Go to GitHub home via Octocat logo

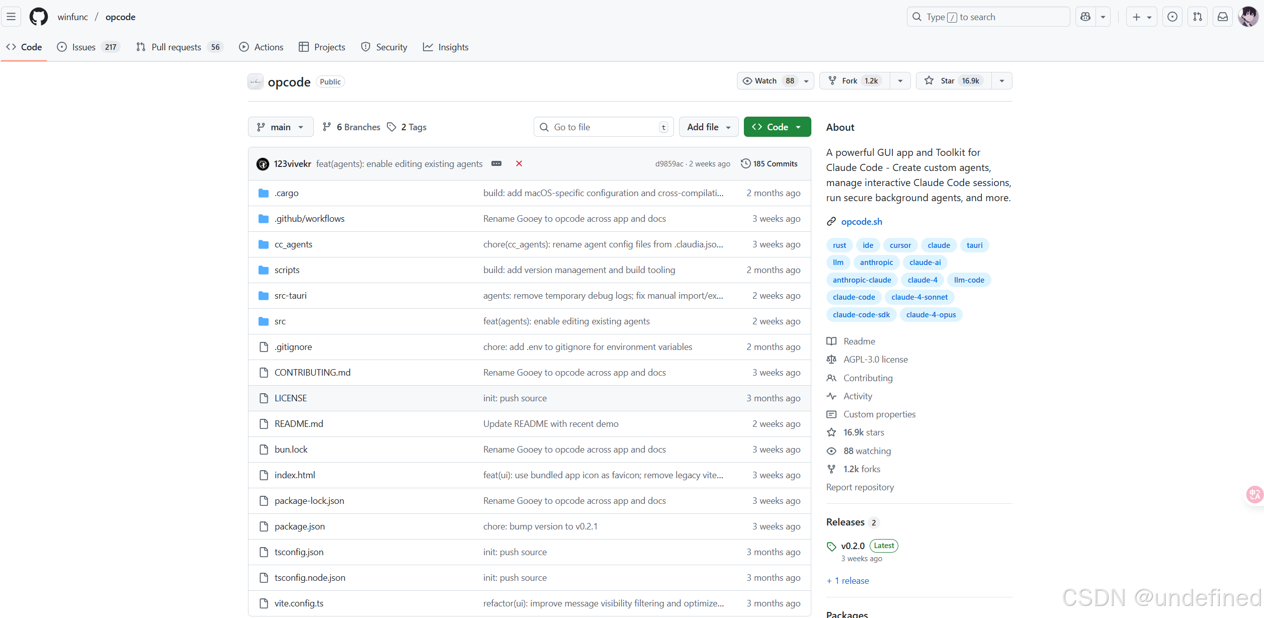39,17
